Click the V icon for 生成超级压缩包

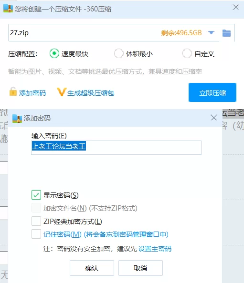pos(62,92)
